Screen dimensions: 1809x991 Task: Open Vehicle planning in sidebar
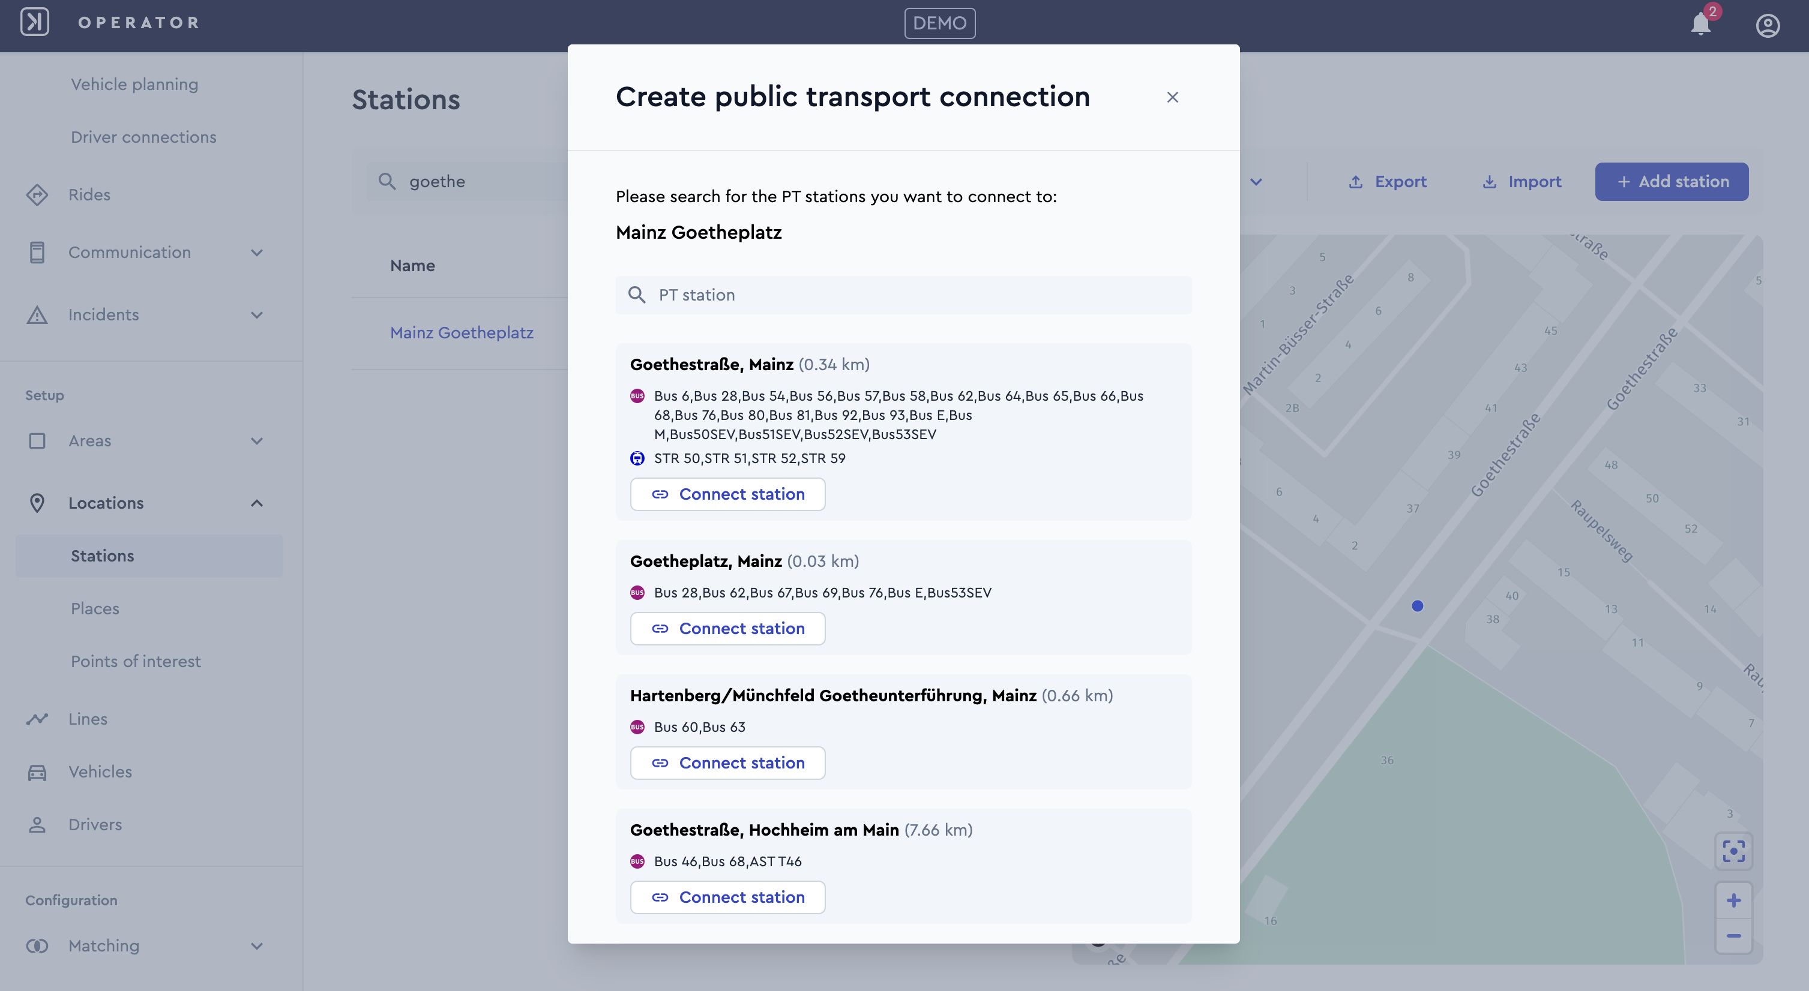[134, 84]
